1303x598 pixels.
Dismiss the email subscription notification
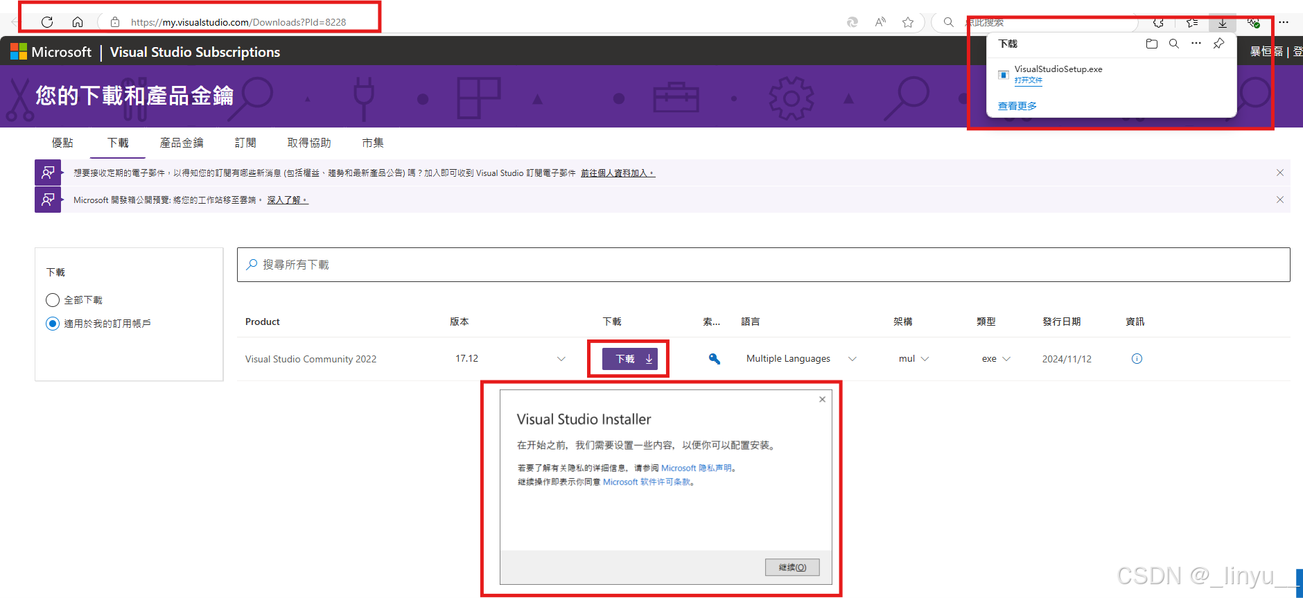coord(1280,173)
